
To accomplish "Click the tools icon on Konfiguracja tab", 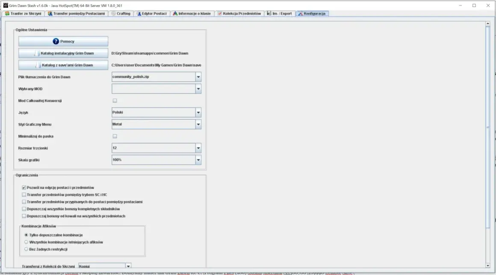I will (x=300, y=14).
